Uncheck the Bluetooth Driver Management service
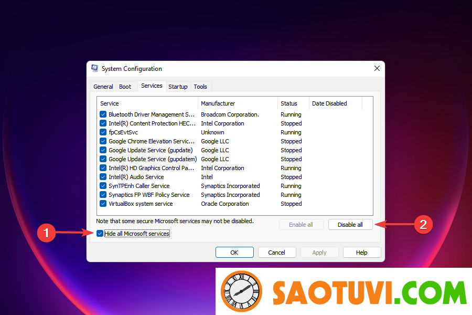 [103, 114]
